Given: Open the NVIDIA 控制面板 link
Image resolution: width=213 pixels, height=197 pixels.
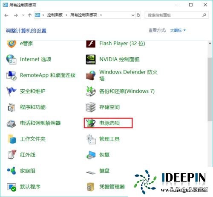Looking at the screenshot, I should [x=119, y=59].
